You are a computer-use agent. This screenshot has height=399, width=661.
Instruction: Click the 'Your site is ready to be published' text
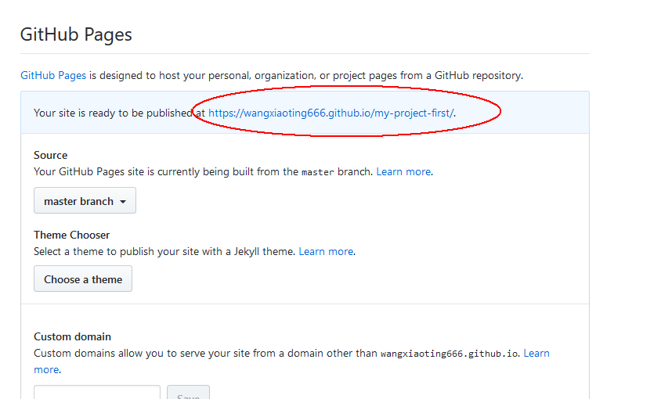coord(119,113)
